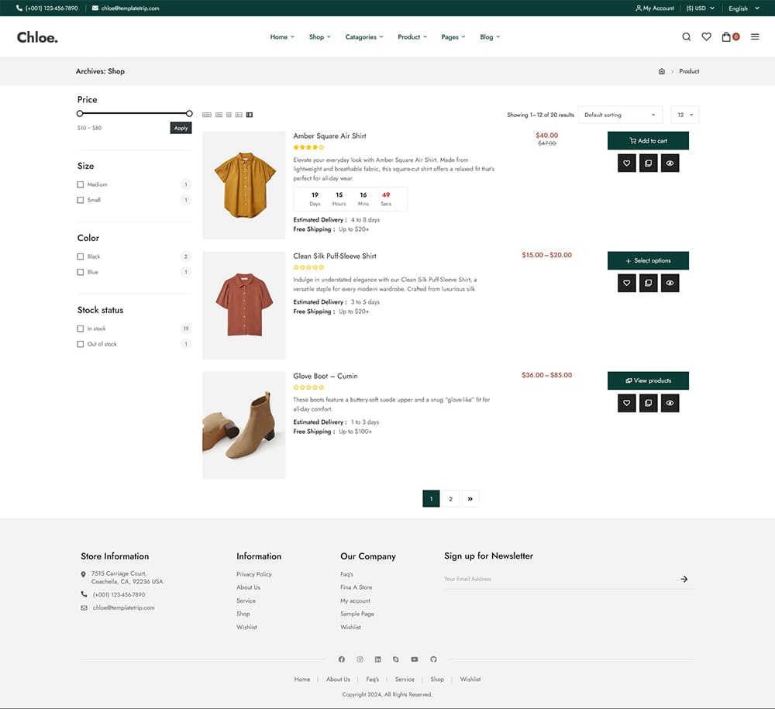This screenshot has height=709, width=775.
Task: Open the search from the header
Action: coord(687,36)
